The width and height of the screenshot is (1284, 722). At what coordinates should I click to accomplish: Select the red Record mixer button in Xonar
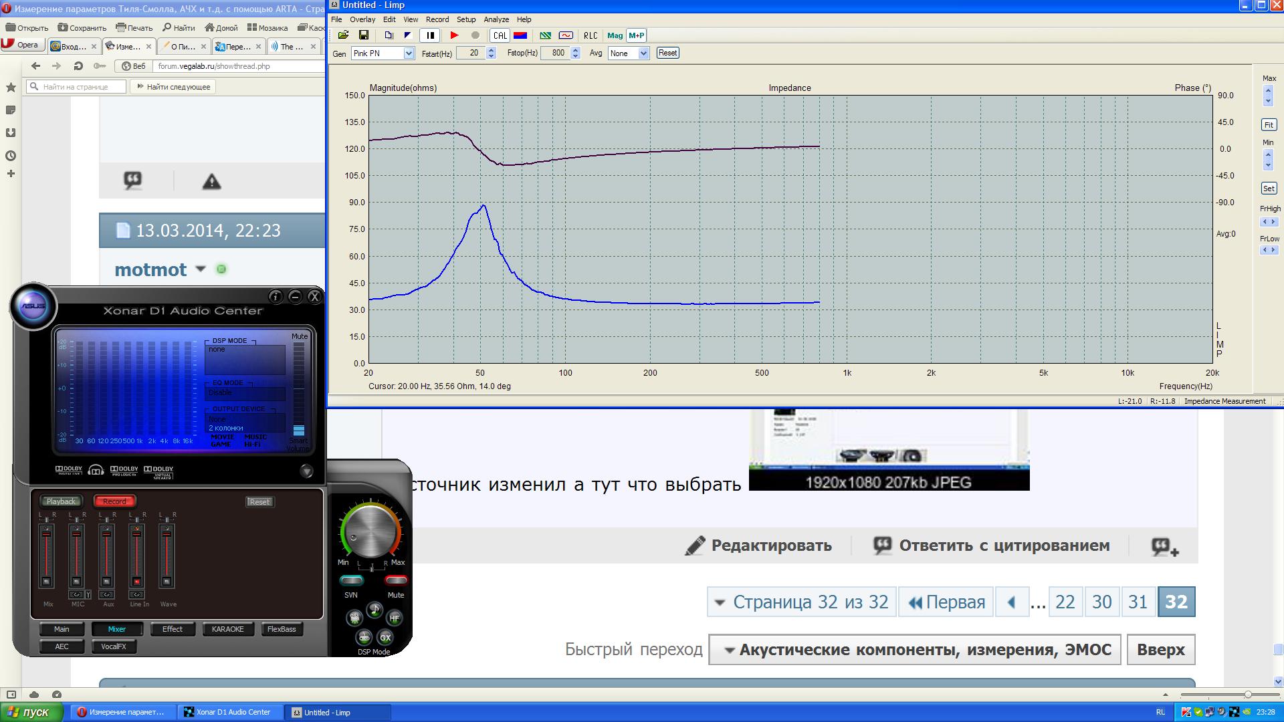click(x=114, y=501)
